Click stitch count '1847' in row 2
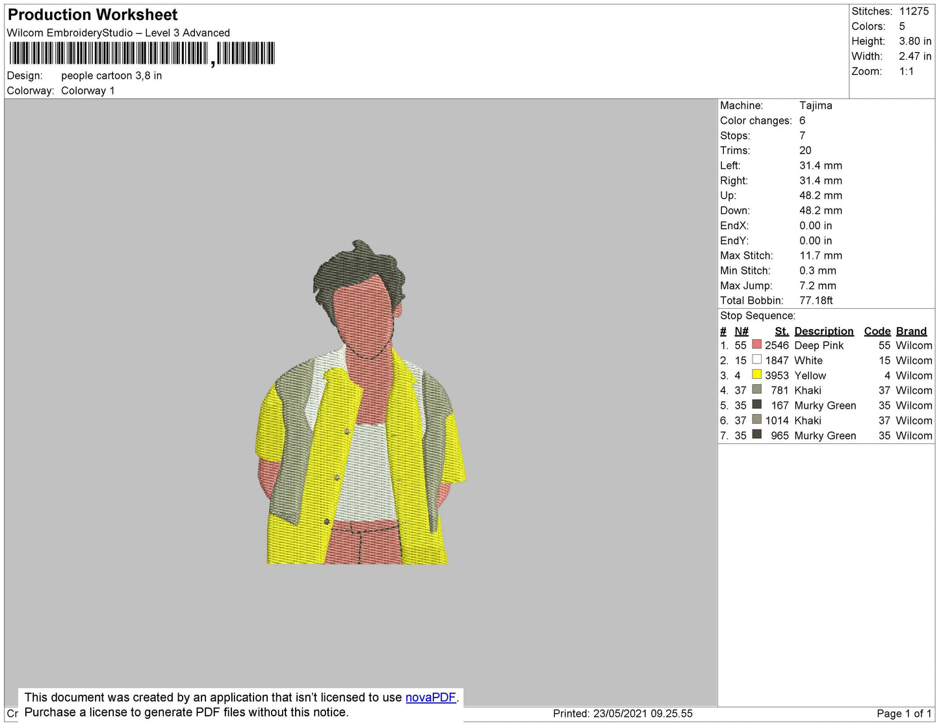The image size is (939, 726). 777,361
